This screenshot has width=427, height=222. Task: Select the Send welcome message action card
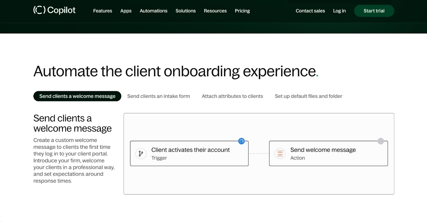pos(329,153)
